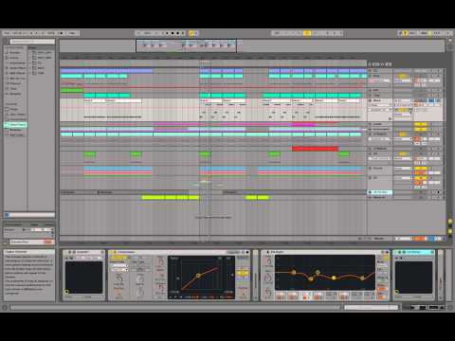Click the Stop button in transport
Viewport: 455px width, 341px height.
[173, 33]
